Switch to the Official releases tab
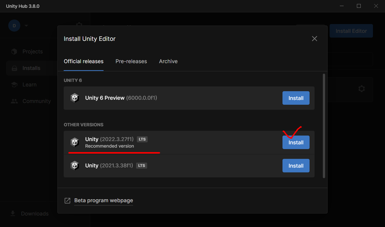 (84, 61)
